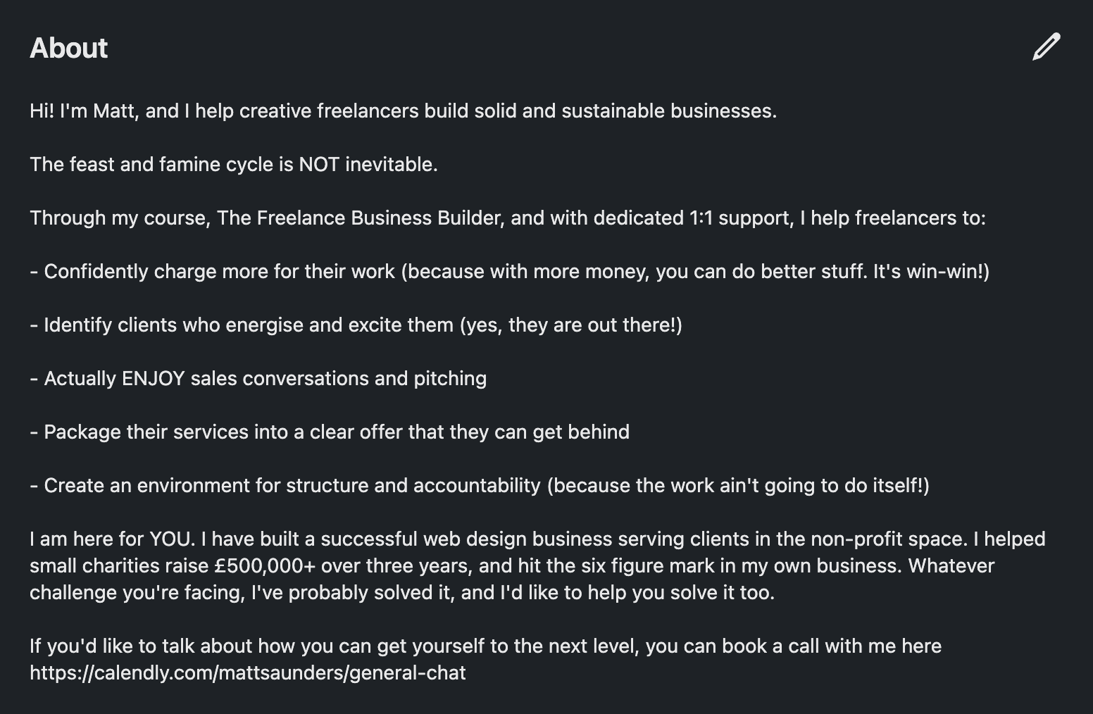Click the capitalised word YOU
Viewport: 1093px width, 714px height.
(172, 539)
